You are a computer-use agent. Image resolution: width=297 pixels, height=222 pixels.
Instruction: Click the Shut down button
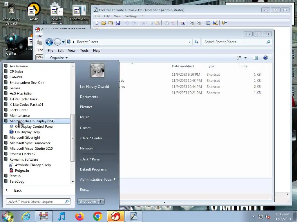(88, 201)
